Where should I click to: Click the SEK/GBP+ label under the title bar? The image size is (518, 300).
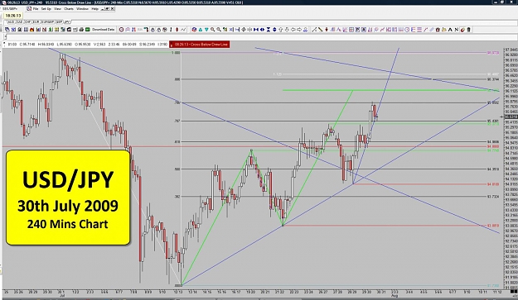point(10,9)
